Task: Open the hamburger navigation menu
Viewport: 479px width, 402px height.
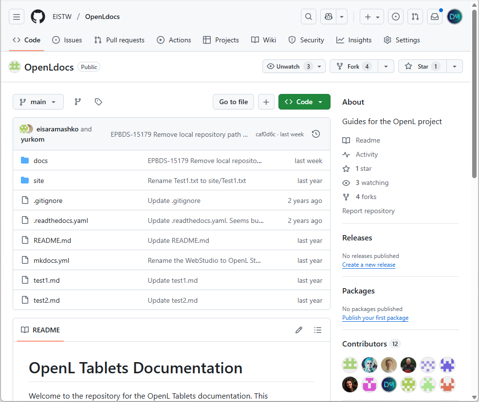Action: pos(17,17)
